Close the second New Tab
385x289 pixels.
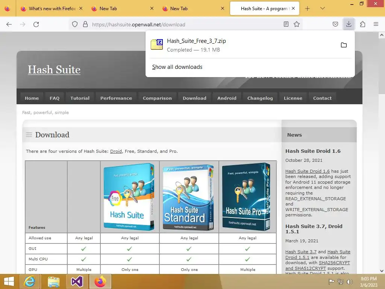click(223, 9)
